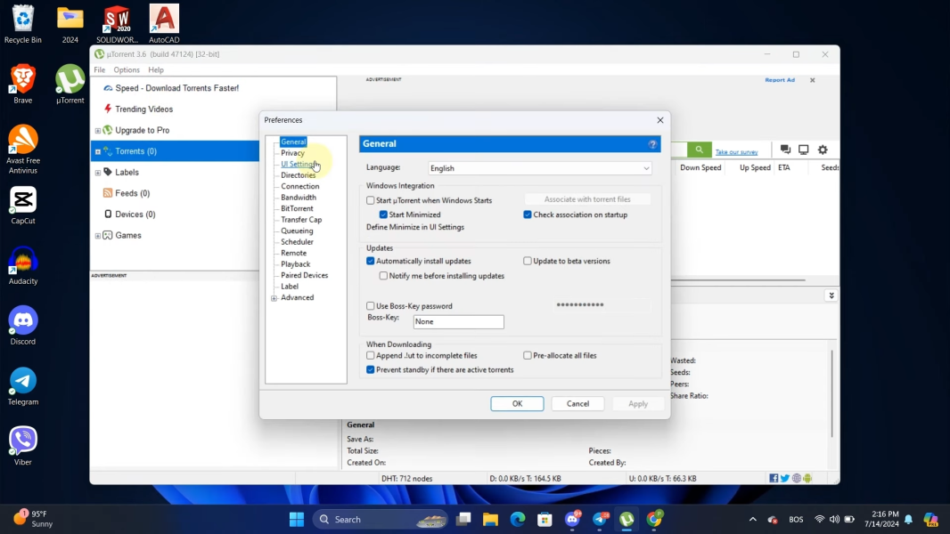Open Audacity desktop shortcut
The width and height of the screenshot is (950, 534).
click(23, 265)
